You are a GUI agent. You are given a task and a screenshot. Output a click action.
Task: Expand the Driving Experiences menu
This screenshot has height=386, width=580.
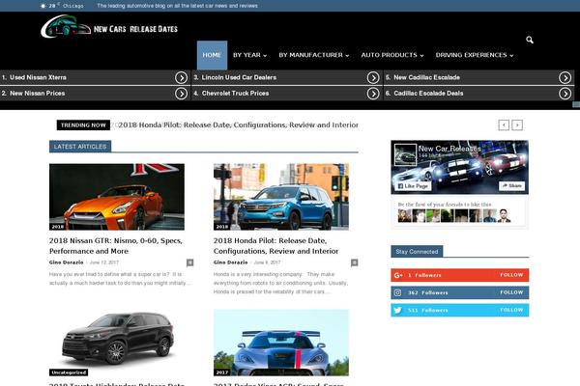tap(475, 55)
